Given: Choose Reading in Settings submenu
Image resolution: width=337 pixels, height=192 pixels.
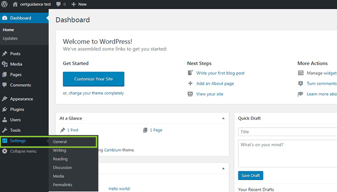Looking at the screenshot, I should pyautogui.click(x=60, y=159).
